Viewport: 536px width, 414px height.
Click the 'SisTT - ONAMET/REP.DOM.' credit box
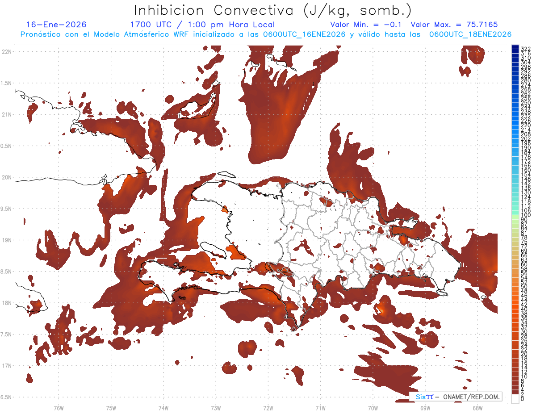click(x=455, y=397)
